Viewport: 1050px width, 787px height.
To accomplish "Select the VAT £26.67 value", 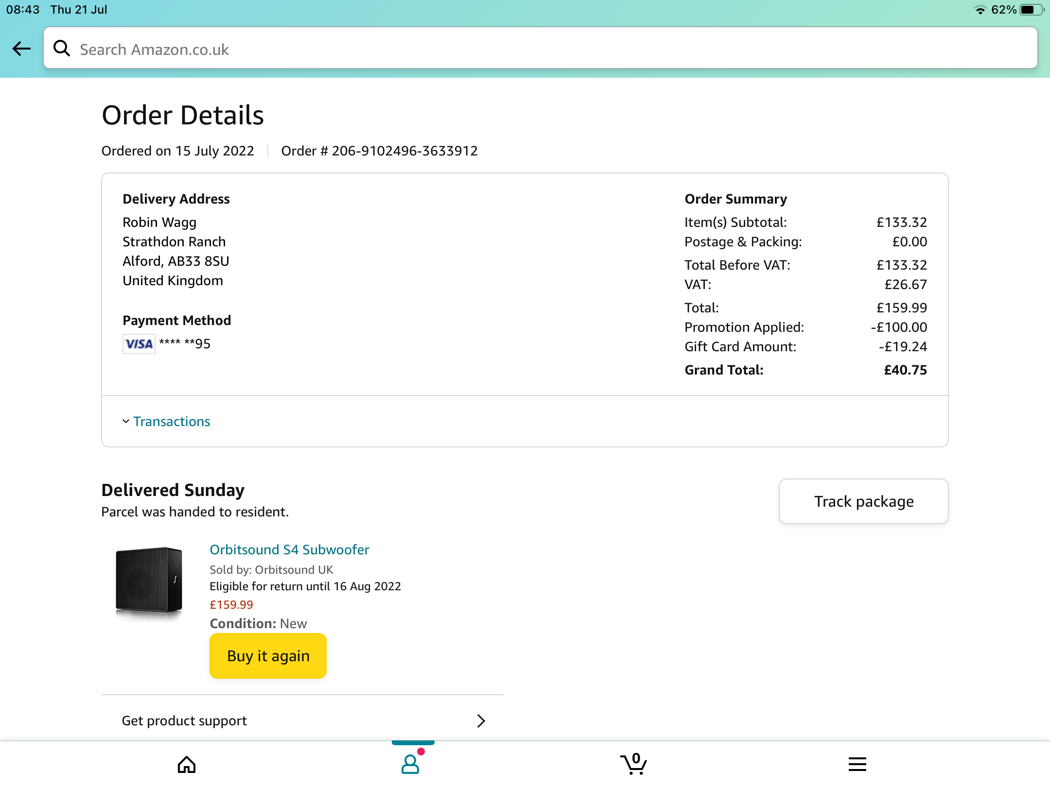I will click(x=906, y=285).
